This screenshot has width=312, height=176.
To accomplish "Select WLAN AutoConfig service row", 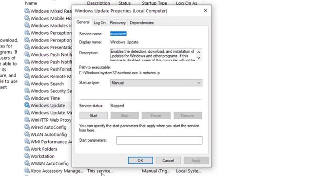I will click(49, 134).
